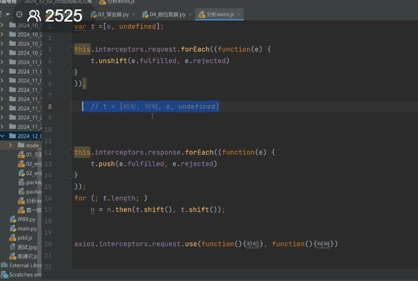Click the JS icon of 跑通它.js
The height and width of the screenshot is (281, 418).
[x=13, y=256]
